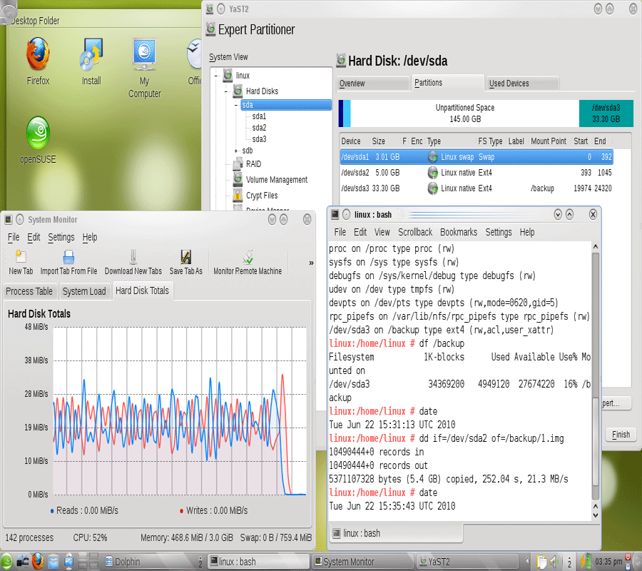Launch Firefox from the panel
642x571 pixels.
(x=38, y=562)
